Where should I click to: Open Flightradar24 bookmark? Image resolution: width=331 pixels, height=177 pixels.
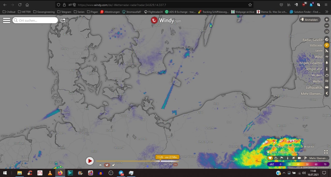point(154,12)
